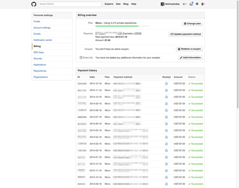Click the Add information button
The width and height of the screenshot is (239, 188).
tap(190, 58)
